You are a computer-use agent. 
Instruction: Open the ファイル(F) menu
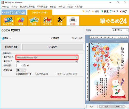pyautogui.click(x=5, y=7)
